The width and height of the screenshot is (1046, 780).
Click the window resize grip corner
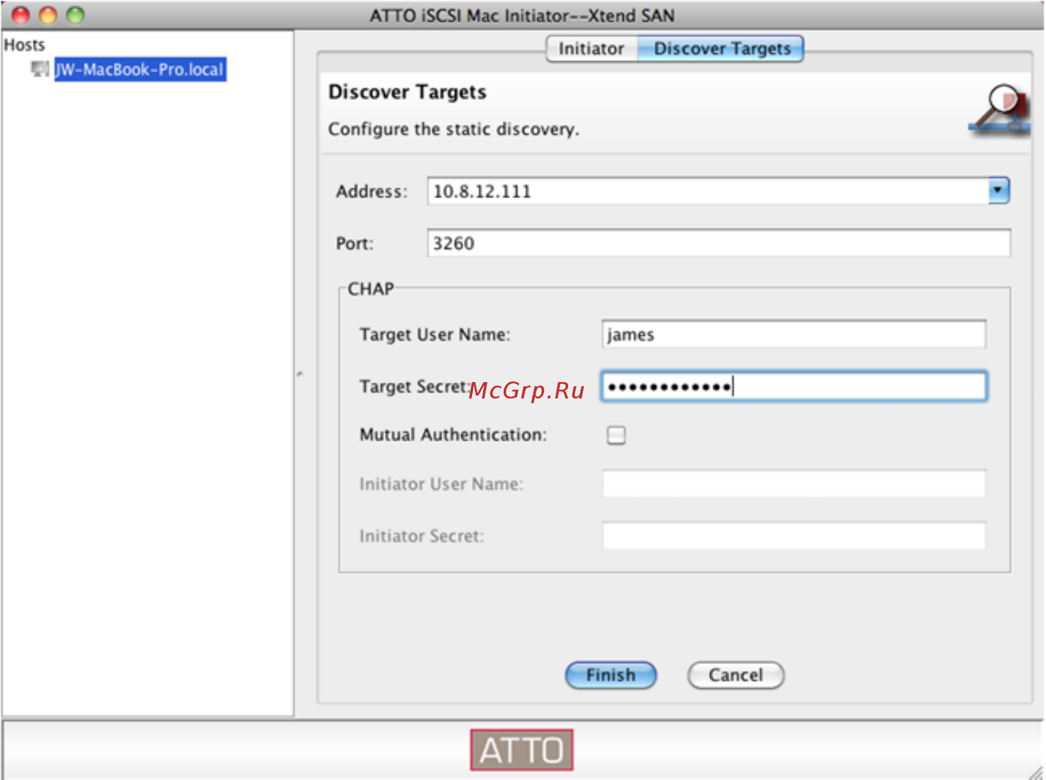coord(1035,772)
